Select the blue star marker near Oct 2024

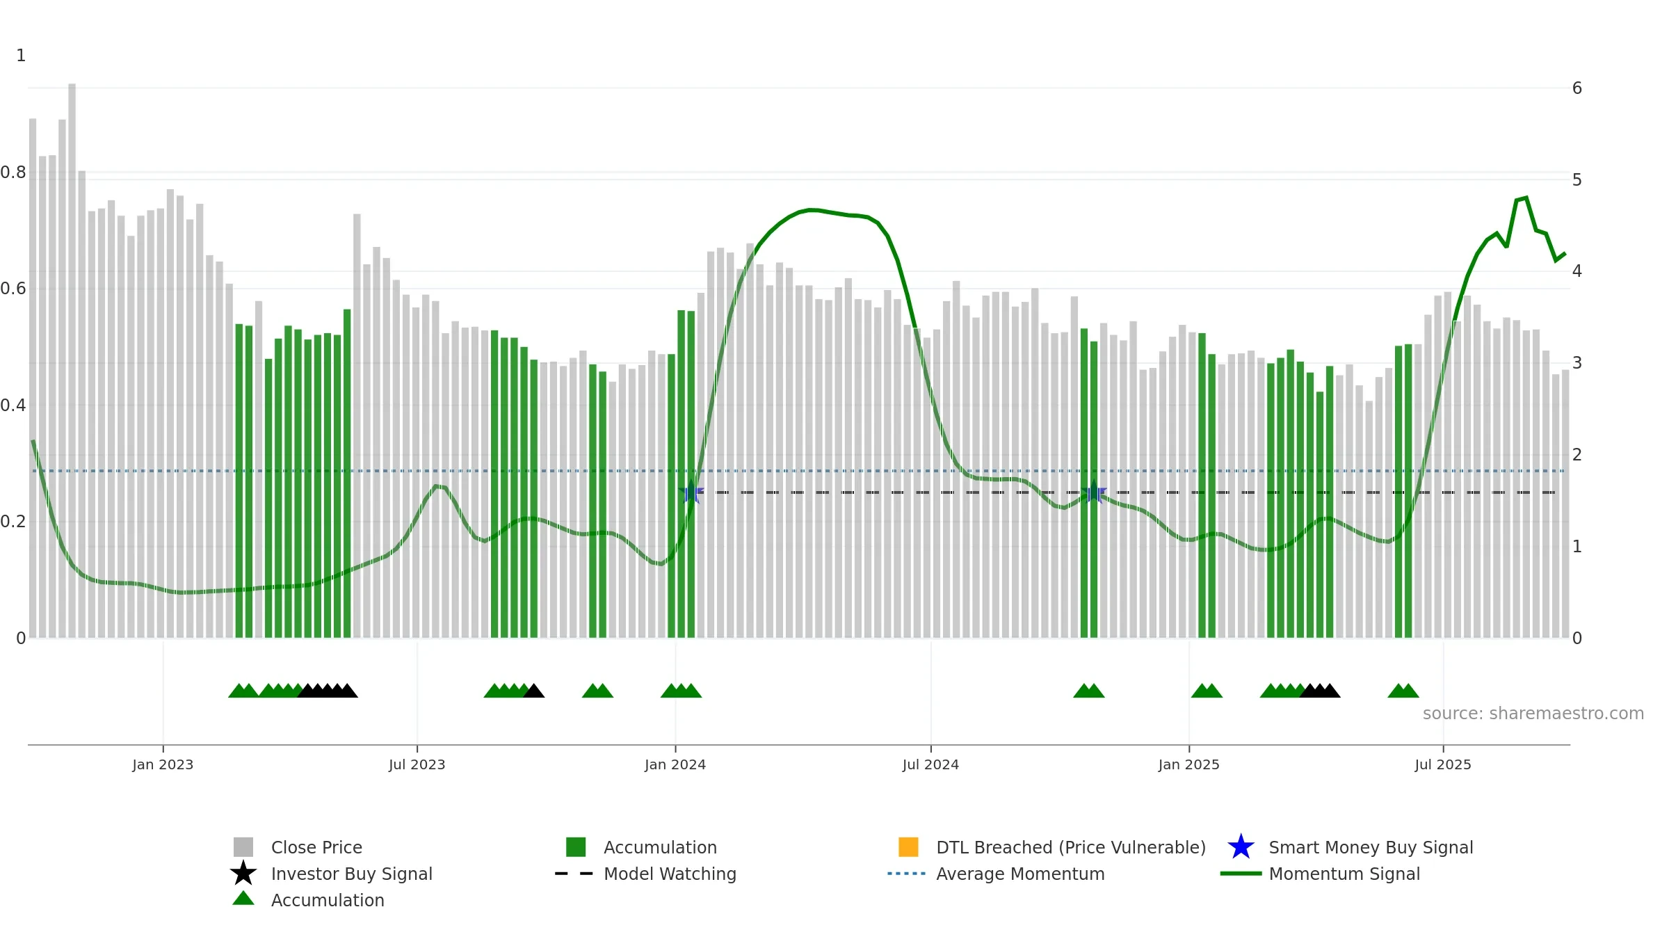click(x=1094, y=492)
